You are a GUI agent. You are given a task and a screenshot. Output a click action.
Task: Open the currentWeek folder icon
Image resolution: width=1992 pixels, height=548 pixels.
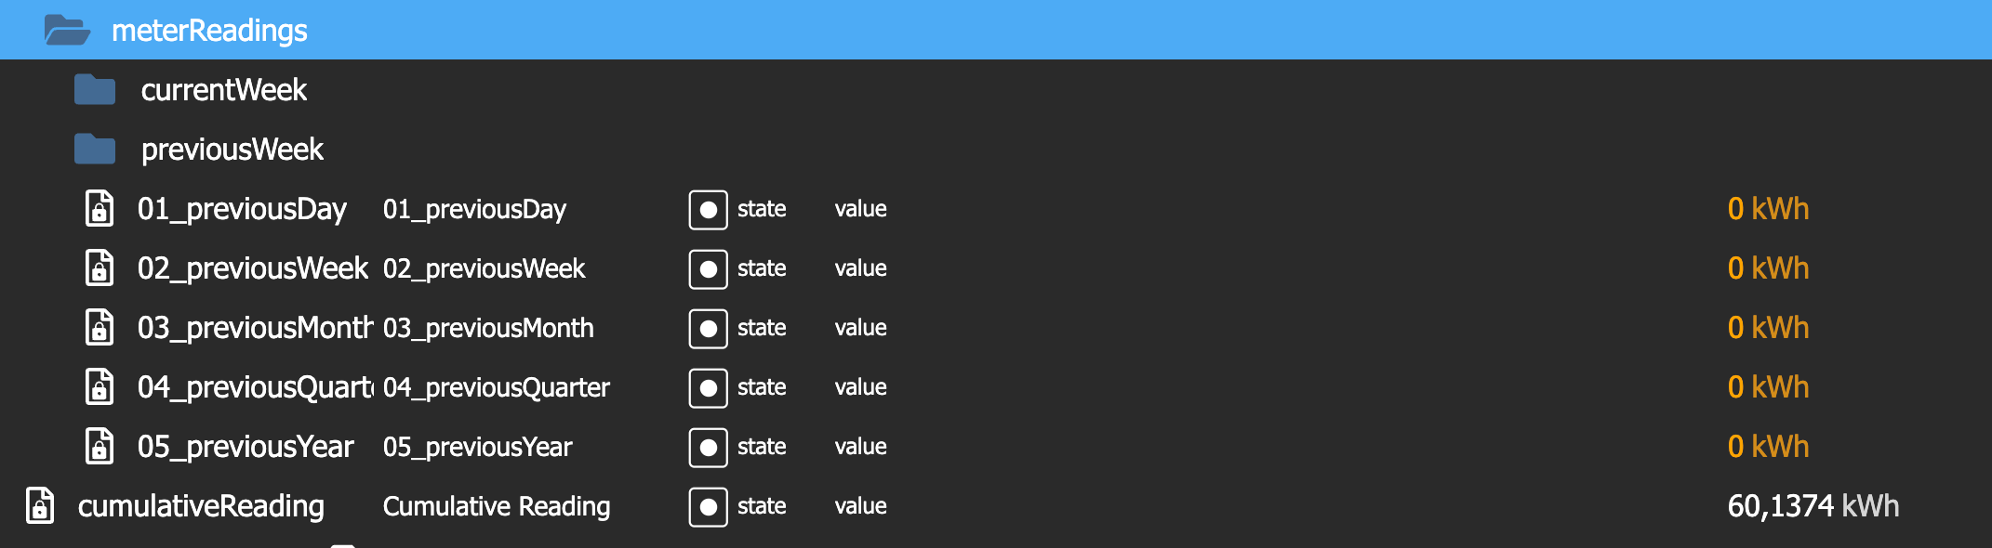click(95, 90)
